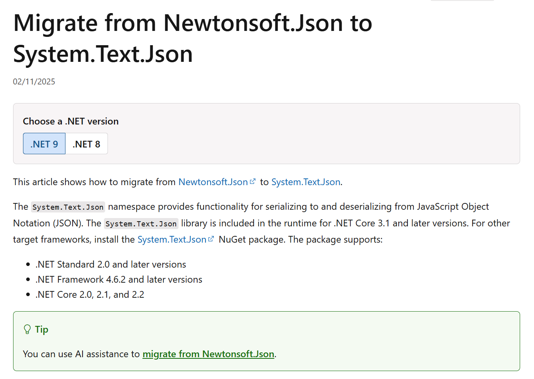
Task: Click '.NET Standard 2.0 and later versions' bullet
Action: [111, 264]
